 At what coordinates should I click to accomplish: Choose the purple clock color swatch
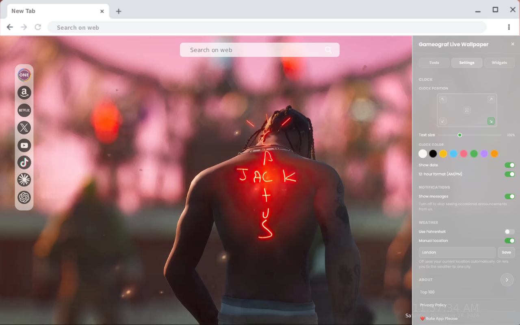click(x=484, y=154)
